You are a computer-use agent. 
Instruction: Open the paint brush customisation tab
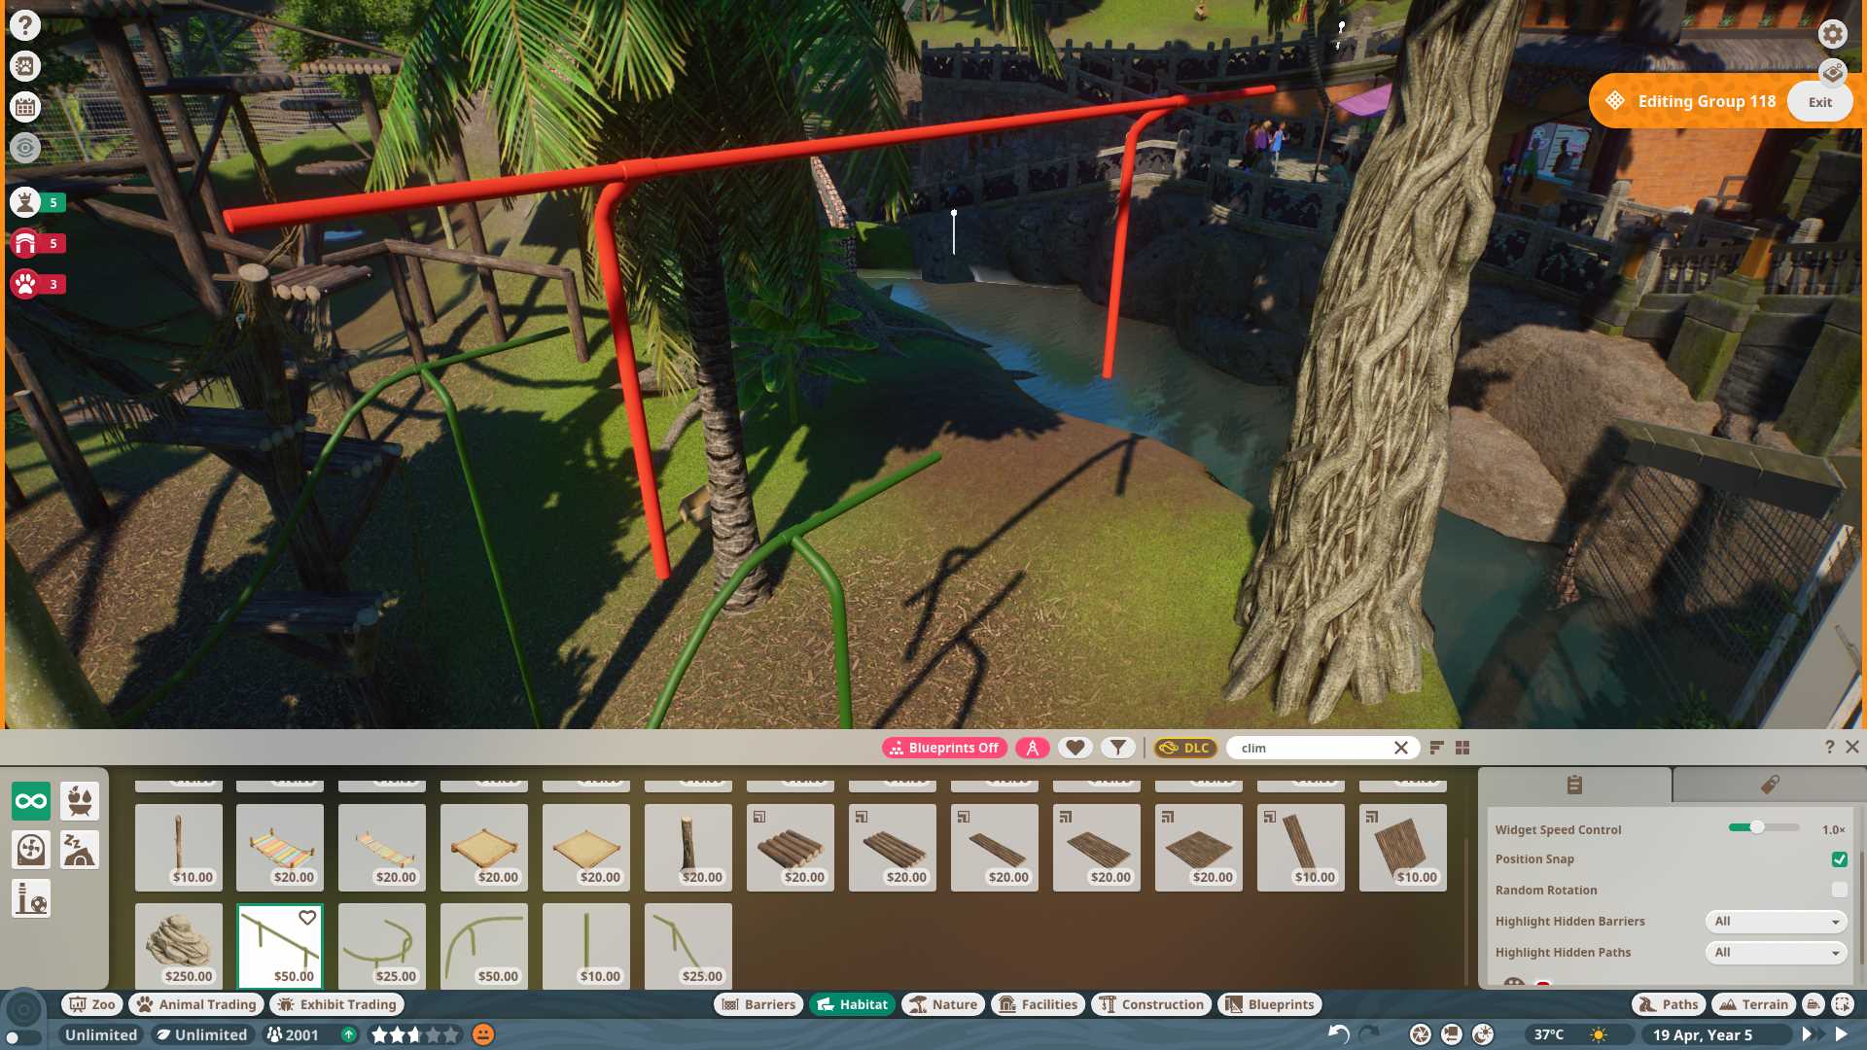[x=1769, y=785]
